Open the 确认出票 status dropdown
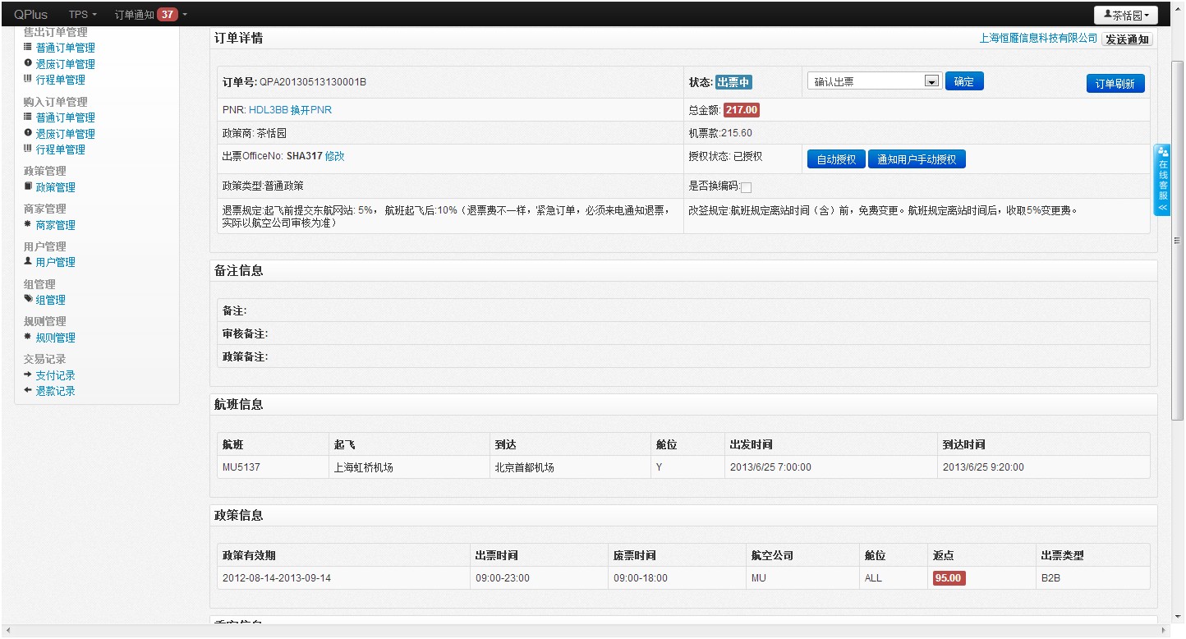1186x639 pixels. click(874, 81)
